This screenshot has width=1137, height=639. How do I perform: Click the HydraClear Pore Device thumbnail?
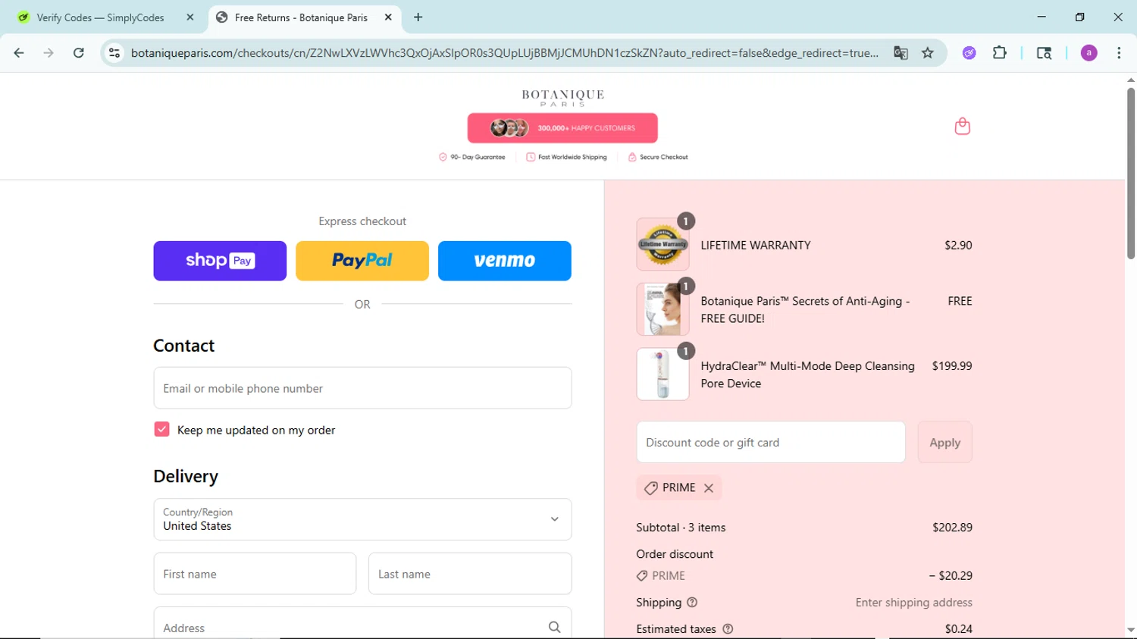[662, 374]
